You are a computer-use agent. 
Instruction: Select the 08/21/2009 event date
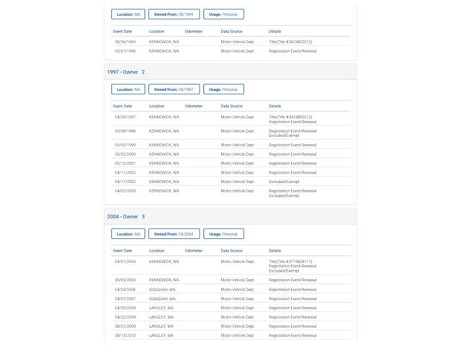point(125,327)
